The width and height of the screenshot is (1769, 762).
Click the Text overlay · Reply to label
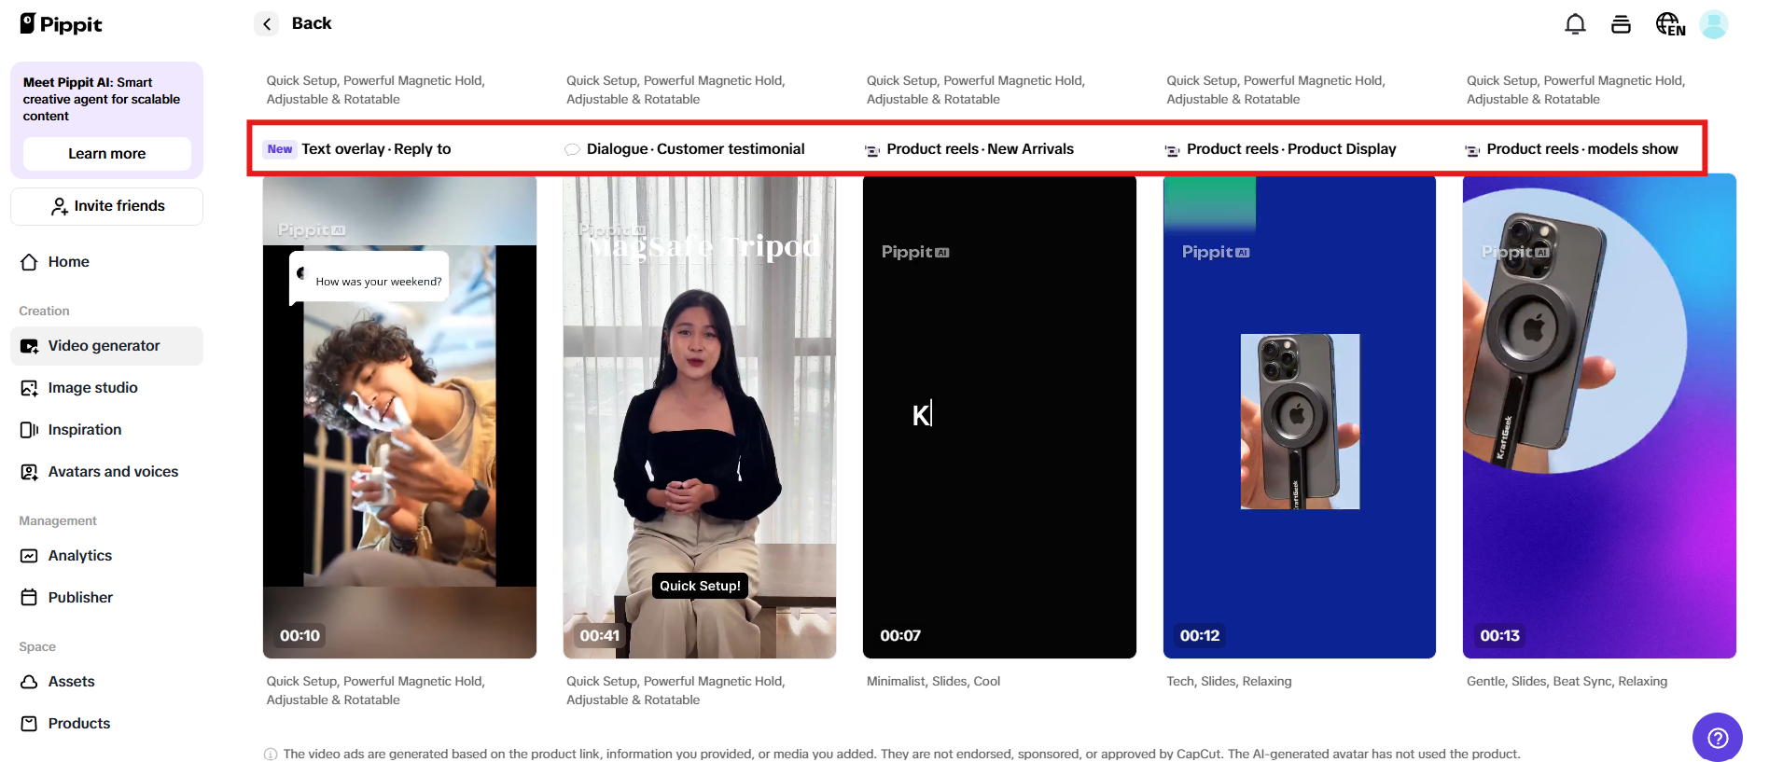click(376, 149)
